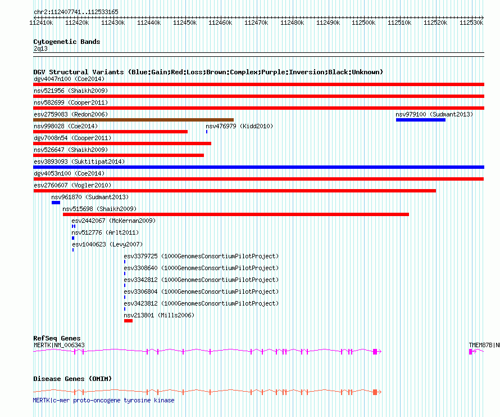The image size is (500, 417).
Task: Click the nsv521956 (Shaikh2009) variant label
Action: pyautogui.click(x=71, y=91)
